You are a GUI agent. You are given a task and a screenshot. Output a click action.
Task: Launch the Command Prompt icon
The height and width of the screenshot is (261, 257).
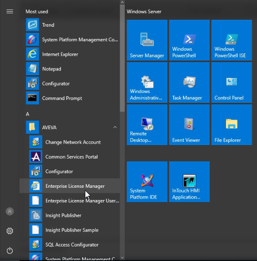tap(32, 98)
